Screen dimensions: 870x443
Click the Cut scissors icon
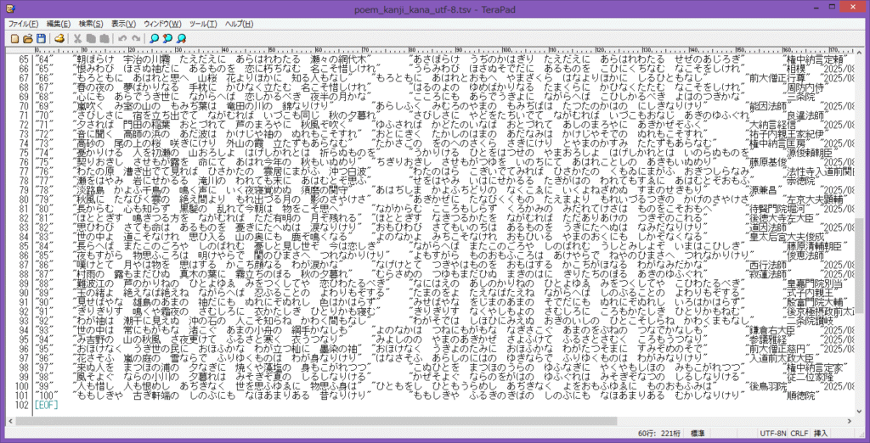tap(78, 38)
